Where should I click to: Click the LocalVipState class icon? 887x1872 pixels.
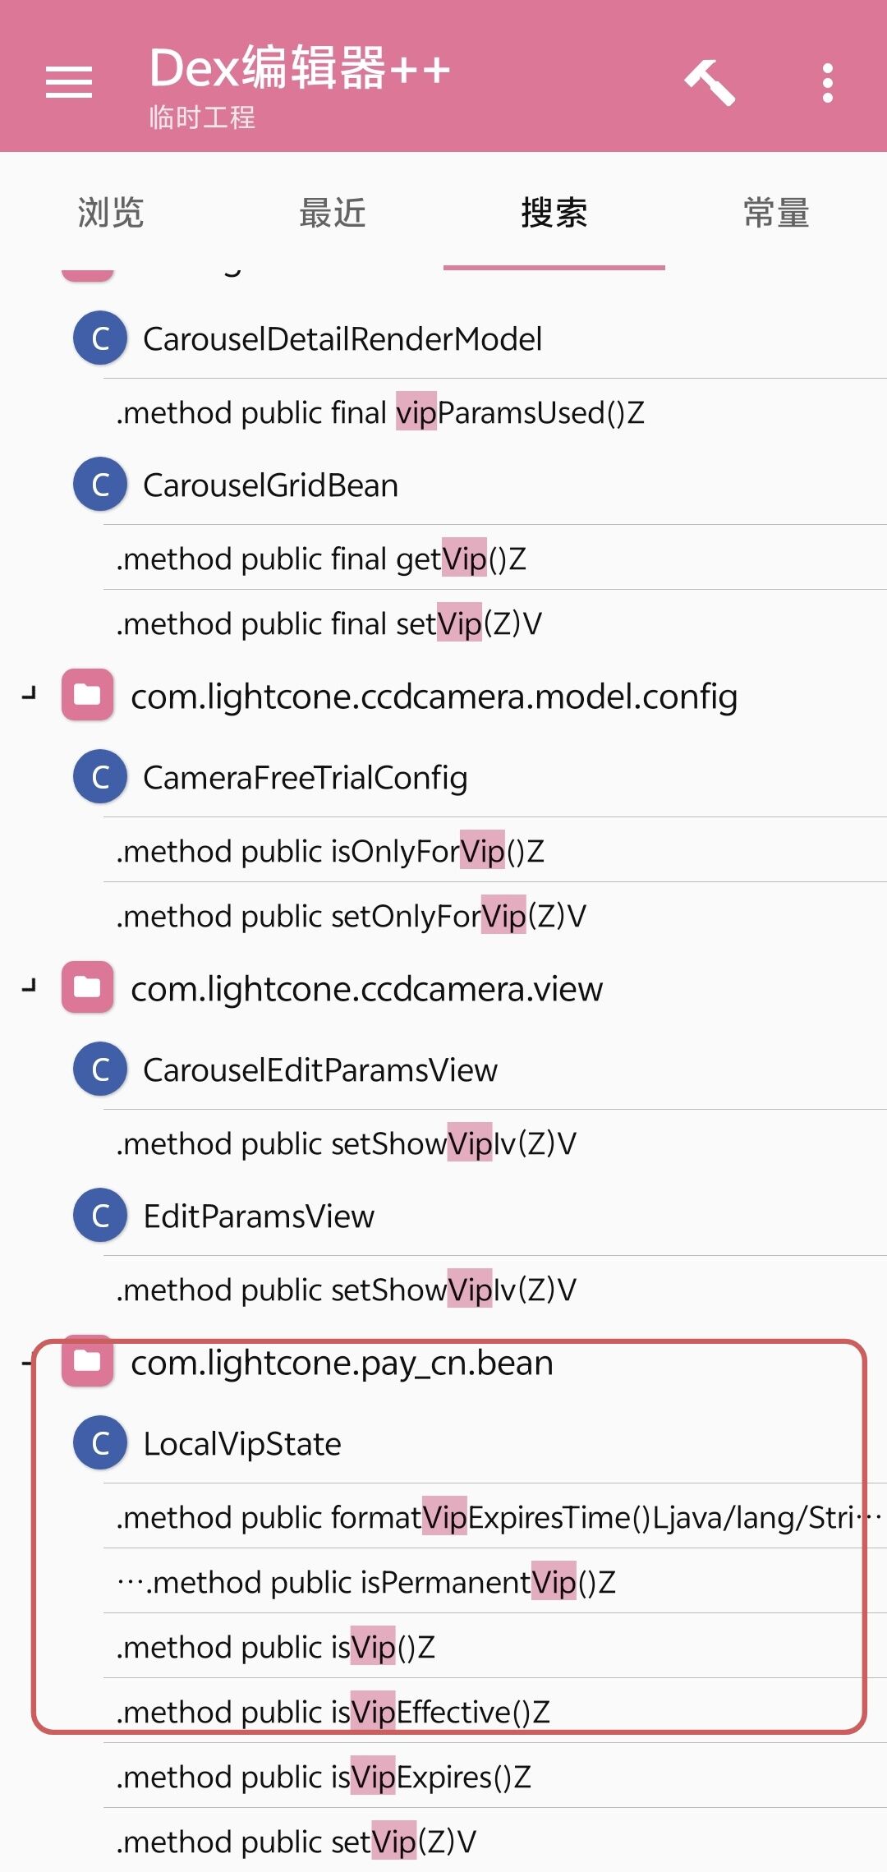point(100,1442)
